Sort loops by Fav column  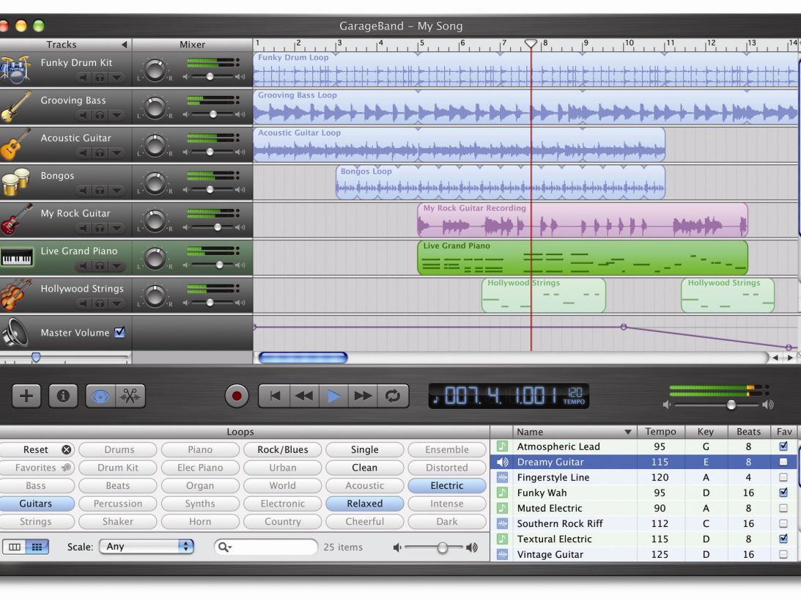(784, 432)
